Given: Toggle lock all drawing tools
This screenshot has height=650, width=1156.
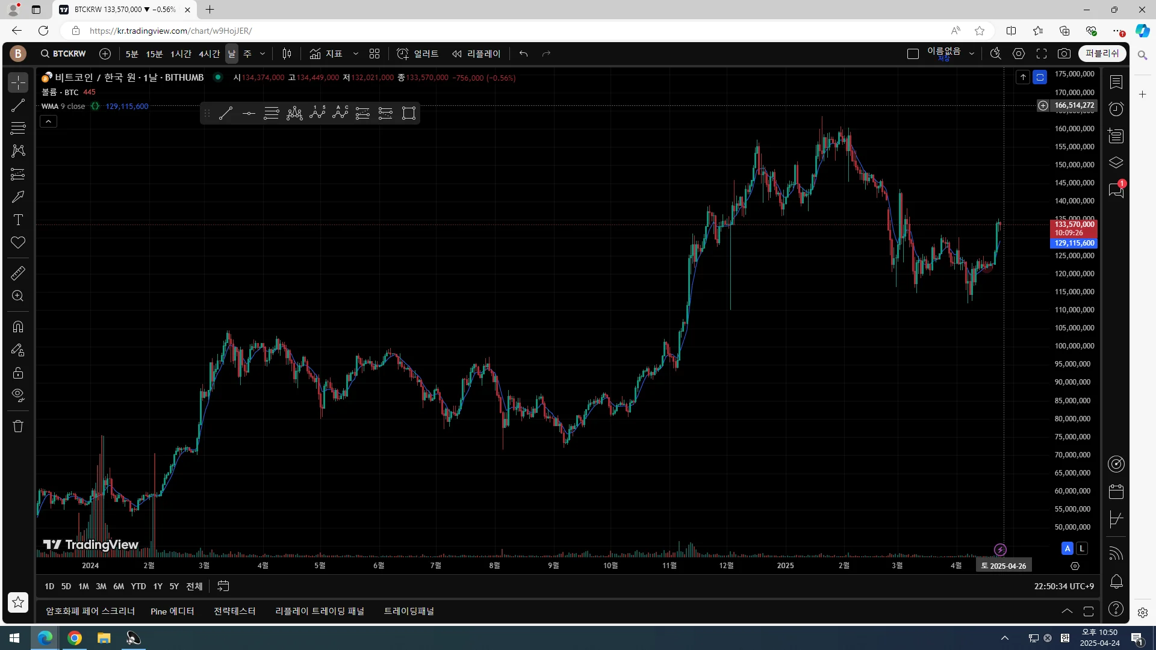Looking at the screenshot, I should 18,373.
